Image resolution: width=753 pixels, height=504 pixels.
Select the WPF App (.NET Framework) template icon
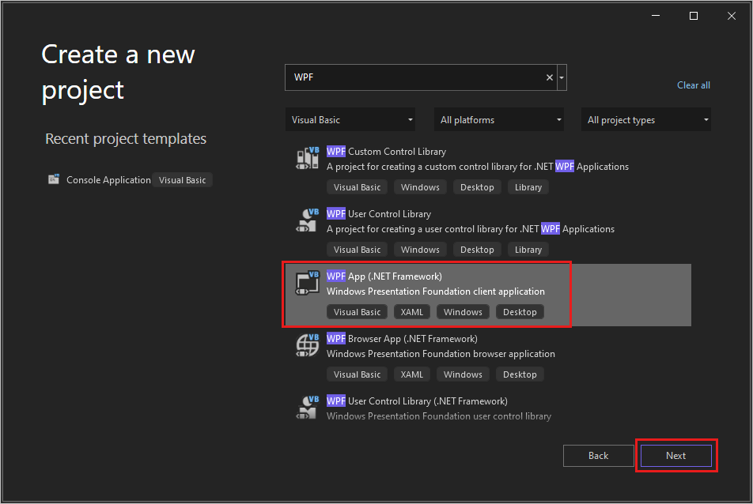[x=307, y=283]
